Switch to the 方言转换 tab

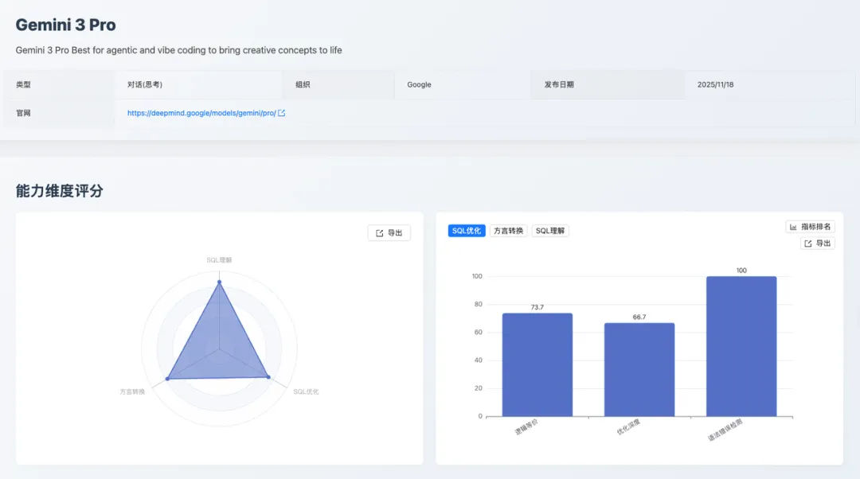pos(508,230)
